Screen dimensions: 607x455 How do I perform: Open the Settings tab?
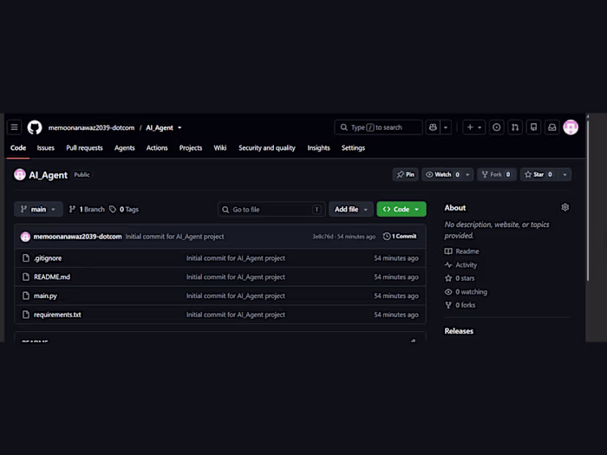[353, 148]
